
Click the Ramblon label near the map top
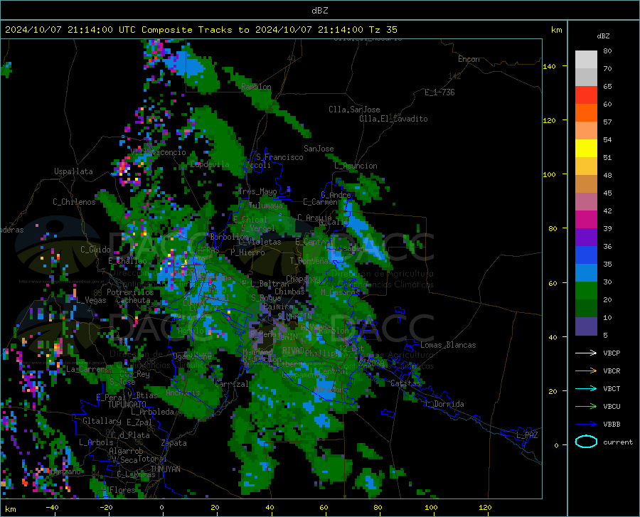[256, 87]
